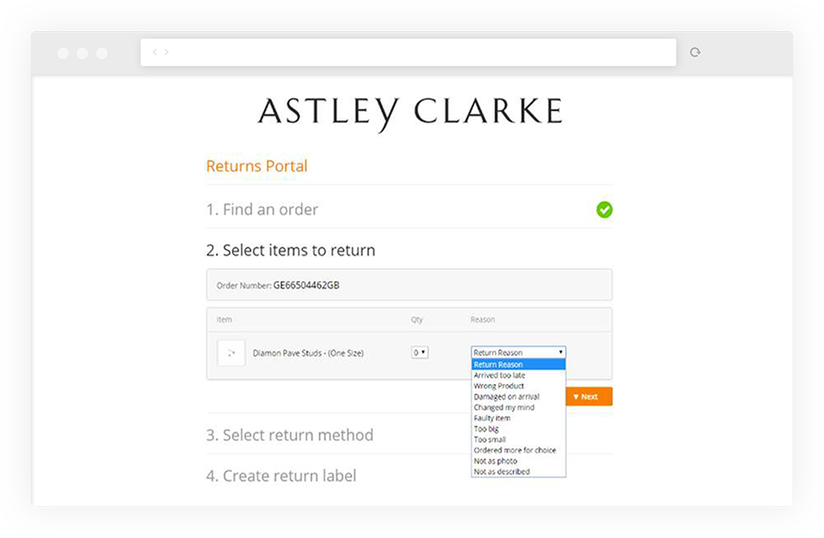Expand step 4 Create return label
This screenshot has height=538, width=824.
pyautogui.click(x=281, y=476)
